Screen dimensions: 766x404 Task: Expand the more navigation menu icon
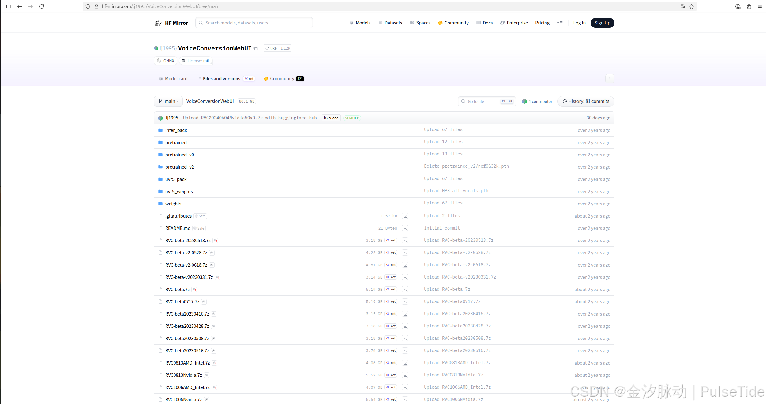[x=560, y=23]
